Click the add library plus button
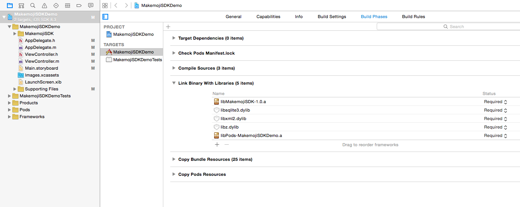 [x=217, y=145]
